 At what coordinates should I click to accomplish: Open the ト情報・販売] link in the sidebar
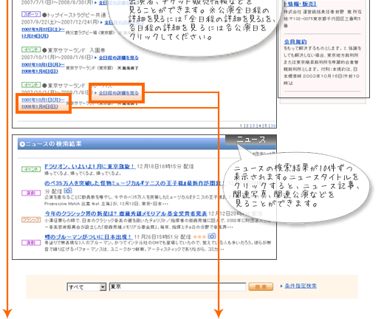(x=300, y=4)
